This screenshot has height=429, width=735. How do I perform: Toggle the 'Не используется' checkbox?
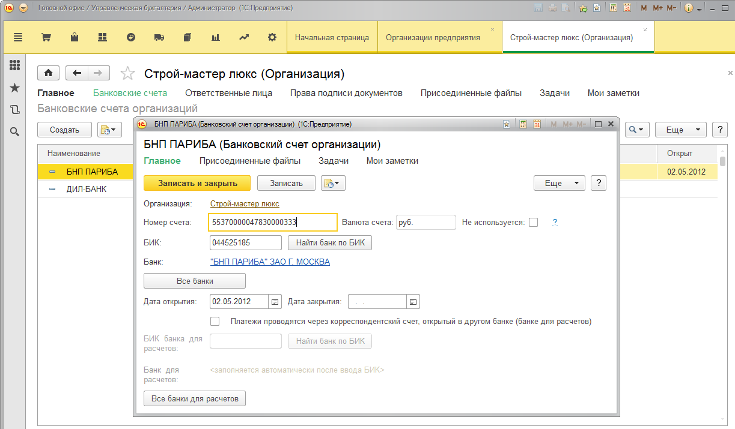point(534,223)
